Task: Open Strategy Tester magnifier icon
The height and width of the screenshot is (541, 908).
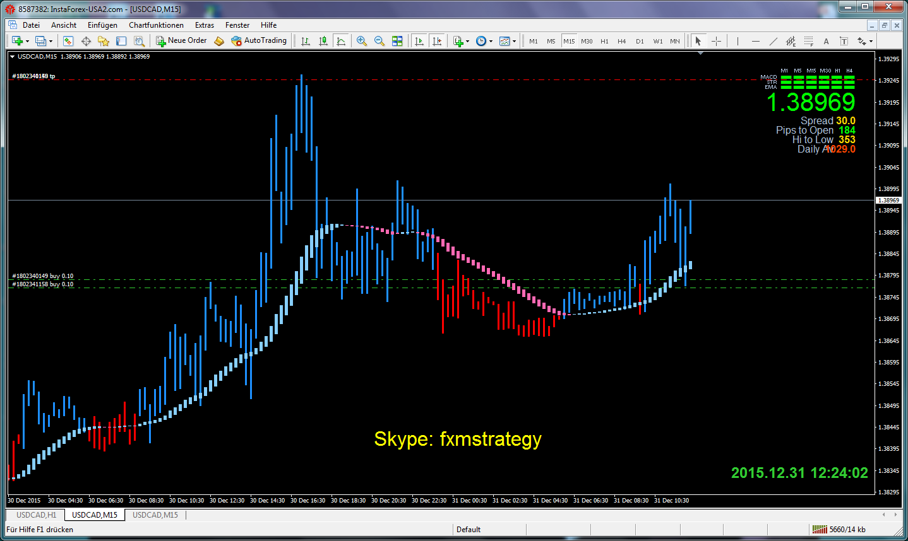Action: pos(139,41)
